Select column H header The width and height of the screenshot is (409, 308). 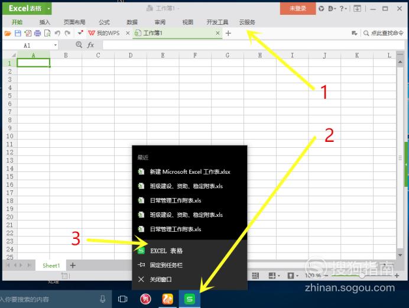click(x=260, y=55)
